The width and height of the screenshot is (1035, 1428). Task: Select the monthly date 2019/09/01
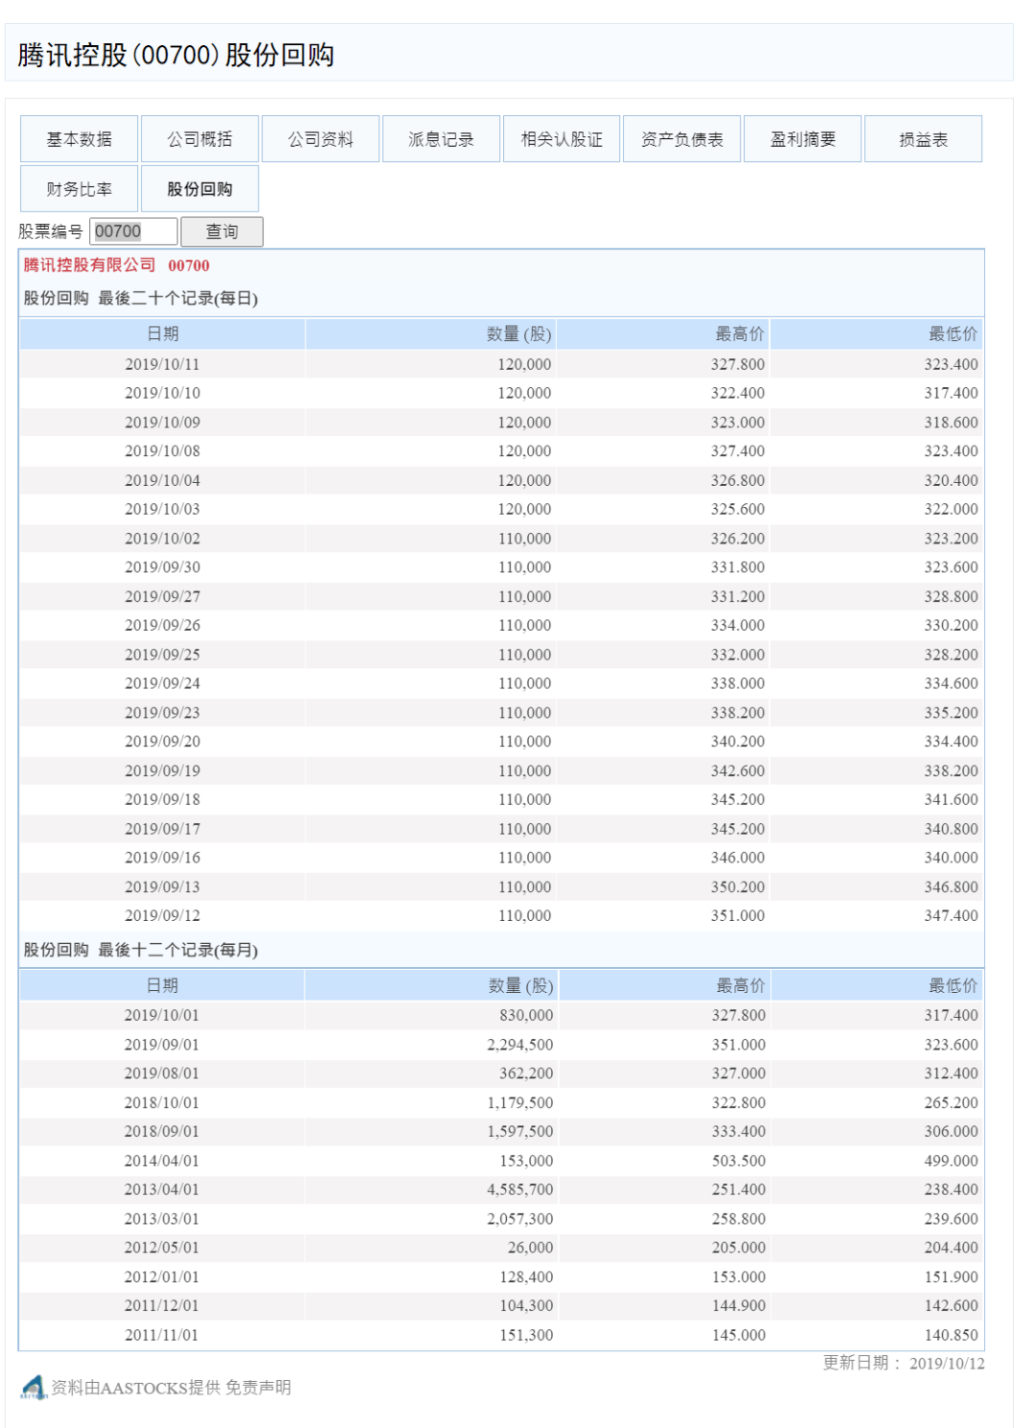(x=162, y=1045)
